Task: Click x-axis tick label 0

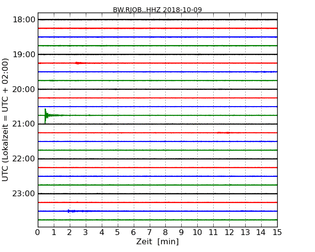Action: tap(38, 232)
